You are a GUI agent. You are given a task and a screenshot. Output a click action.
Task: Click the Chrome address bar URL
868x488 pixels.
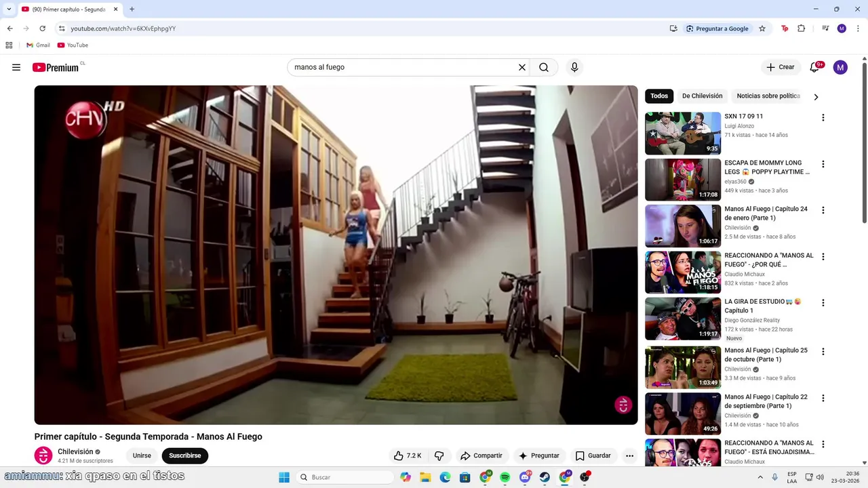(x=123, y=28)
